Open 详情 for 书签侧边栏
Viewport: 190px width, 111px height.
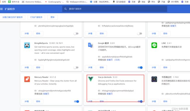click(154, 101)
